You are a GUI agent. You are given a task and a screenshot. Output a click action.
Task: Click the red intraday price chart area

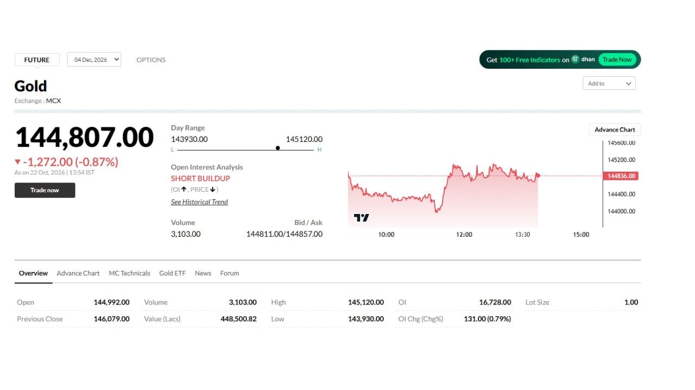(x=443, y=195)
